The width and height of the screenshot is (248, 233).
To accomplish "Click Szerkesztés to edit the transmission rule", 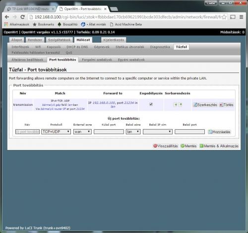I will click(205, 105).
